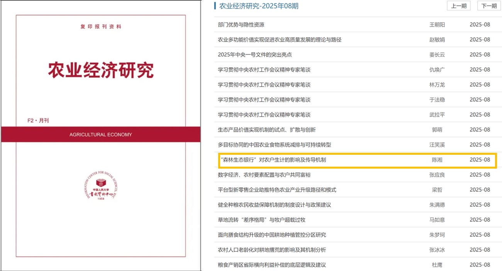Image resolution: width=502 pixels, height=271 pixels.
Task: Open 平台型新零售企业 article link
Action: point(277,190)
